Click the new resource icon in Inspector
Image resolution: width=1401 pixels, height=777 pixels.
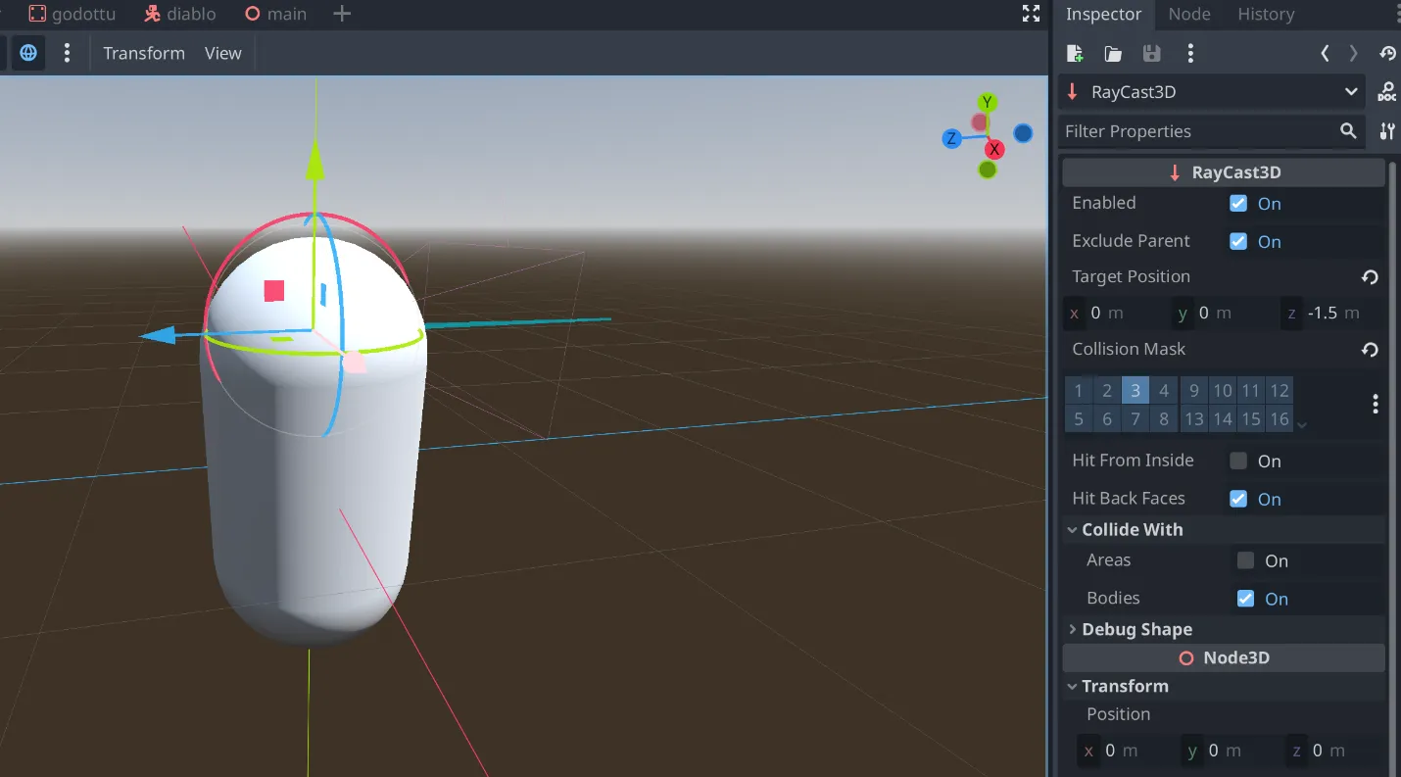click(1075, 54)
